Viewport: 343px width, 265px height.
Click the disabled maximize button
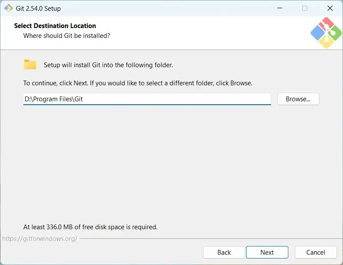[x=305, y=8]
